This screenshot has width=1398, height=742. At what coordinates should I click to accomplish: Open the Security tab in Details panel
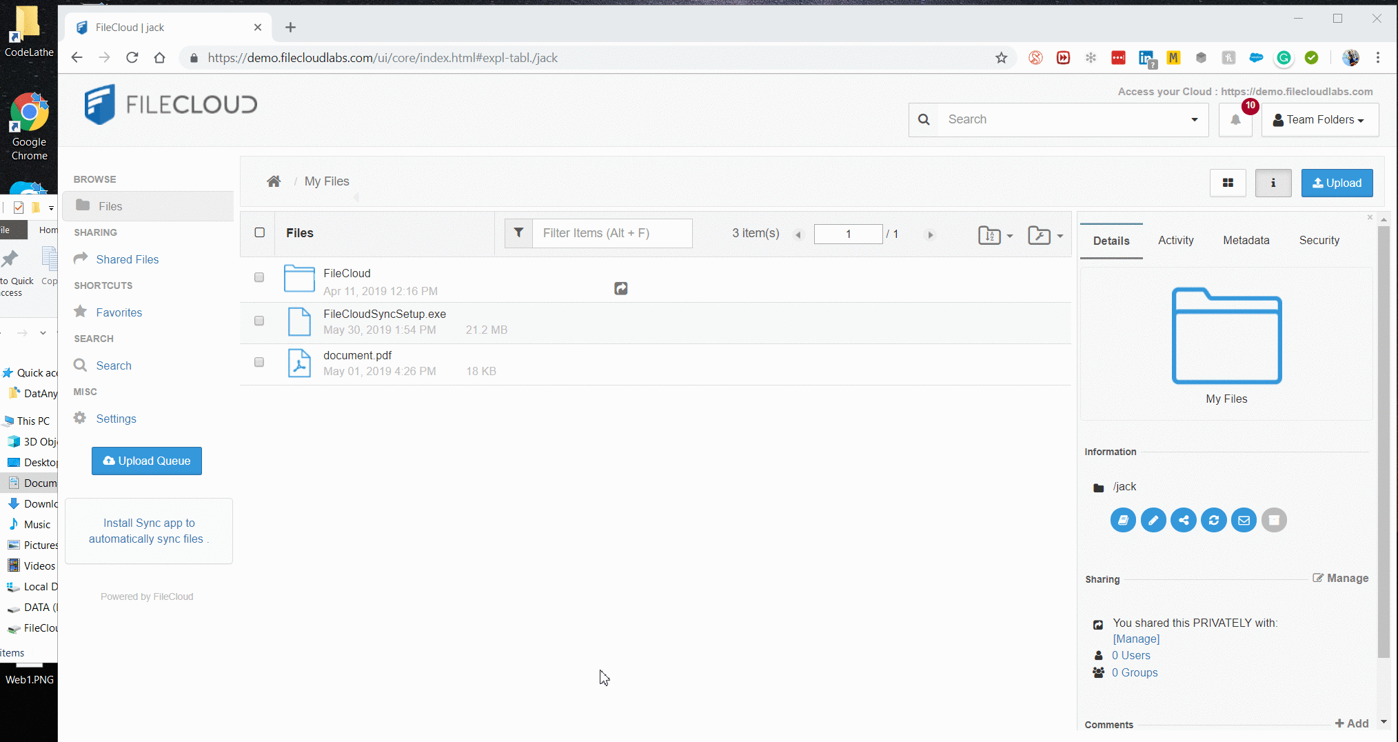[x=1319, y=240]
